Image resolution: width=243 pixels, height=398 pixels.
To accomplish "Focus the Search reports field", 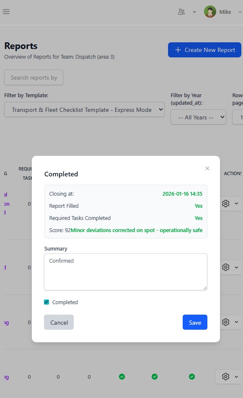I will pos(34,78).
